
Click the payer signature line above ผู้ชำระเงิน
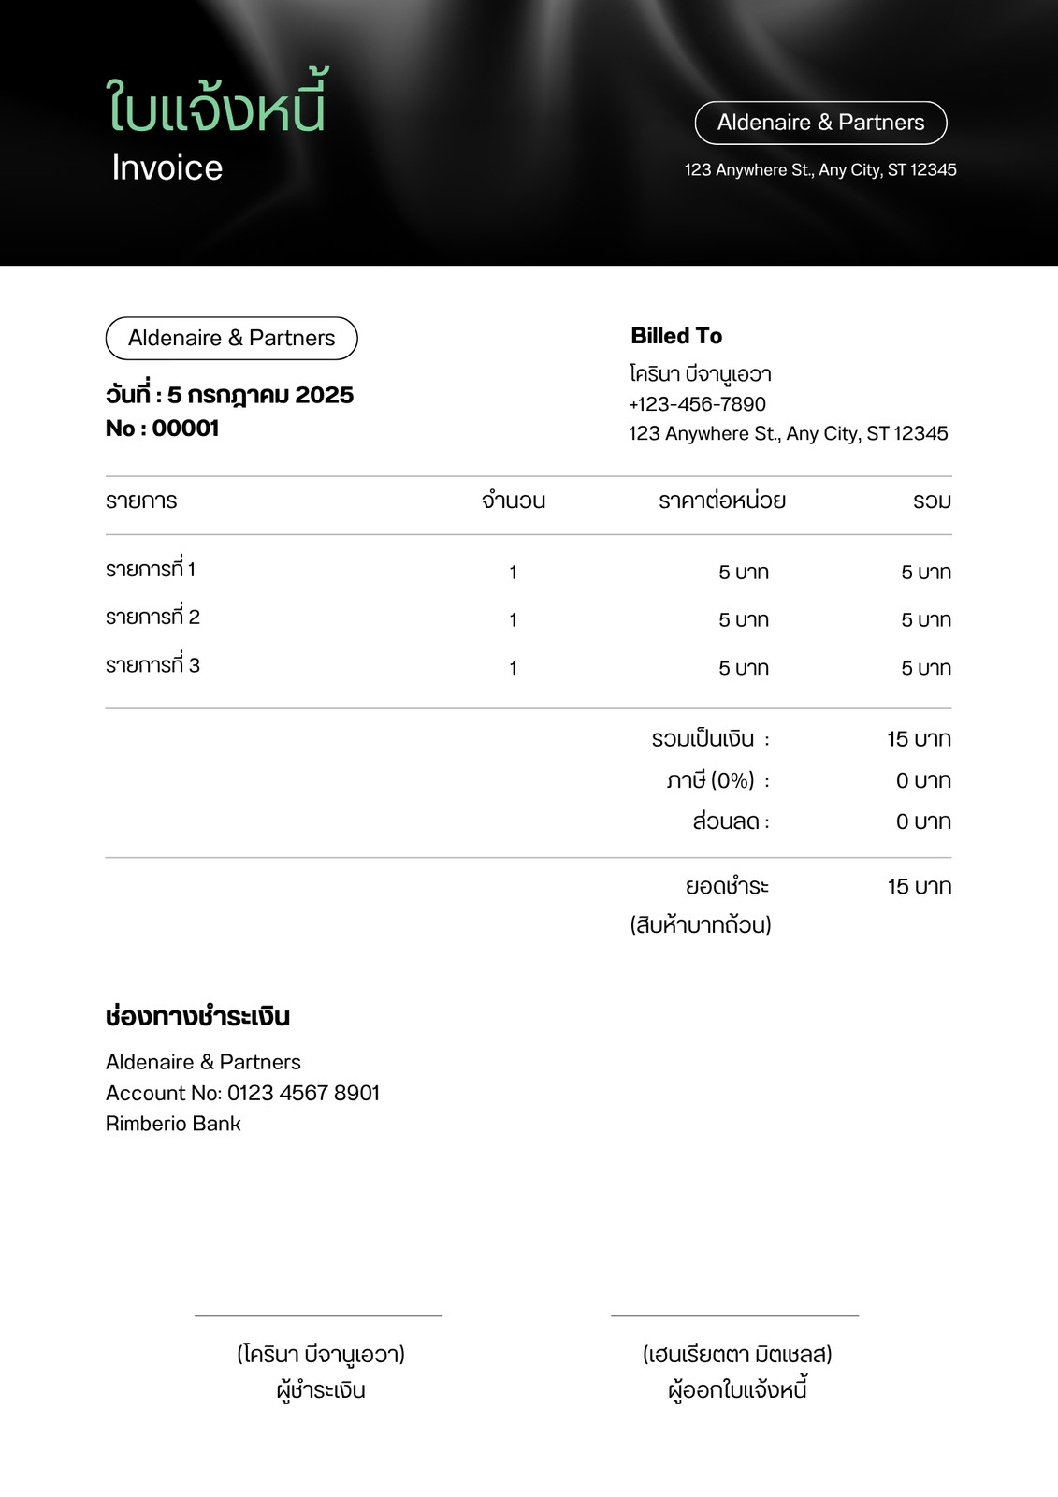[x=318, y=1315]
